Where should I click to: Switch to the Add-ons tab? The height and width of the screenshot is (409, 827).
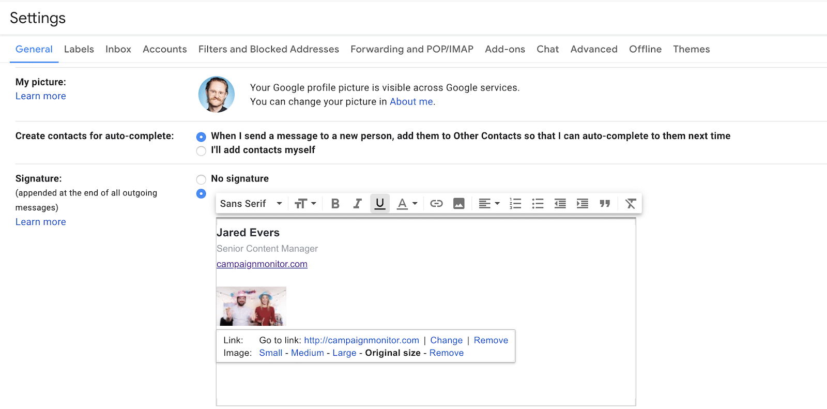coord(505,49)
